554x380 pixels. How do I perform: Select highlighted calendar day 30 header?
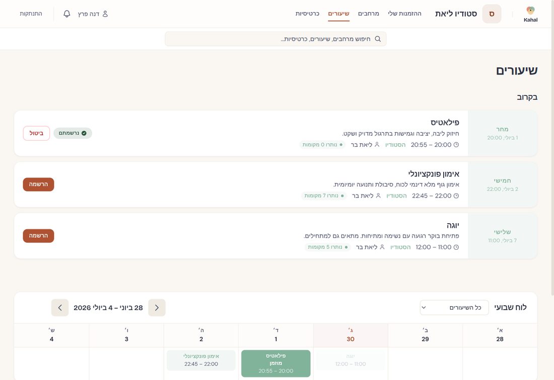click(x=351, y=335)
